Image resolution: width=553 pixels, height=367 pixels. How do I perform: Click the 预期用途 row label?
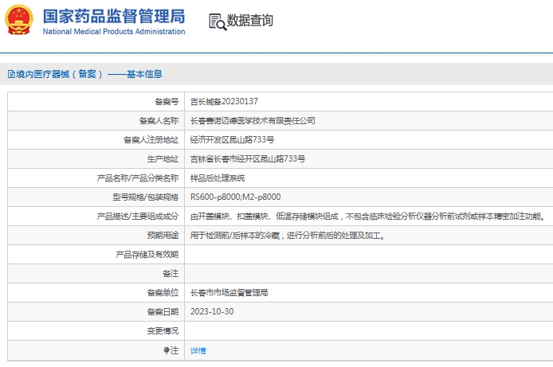163,236
